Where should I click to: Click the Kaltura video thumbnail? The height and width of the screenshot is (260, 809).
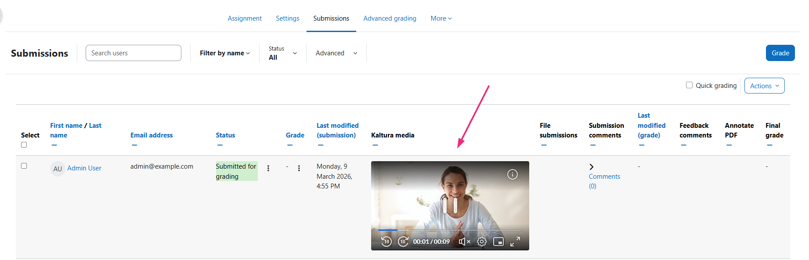click(x=450, y=206)
